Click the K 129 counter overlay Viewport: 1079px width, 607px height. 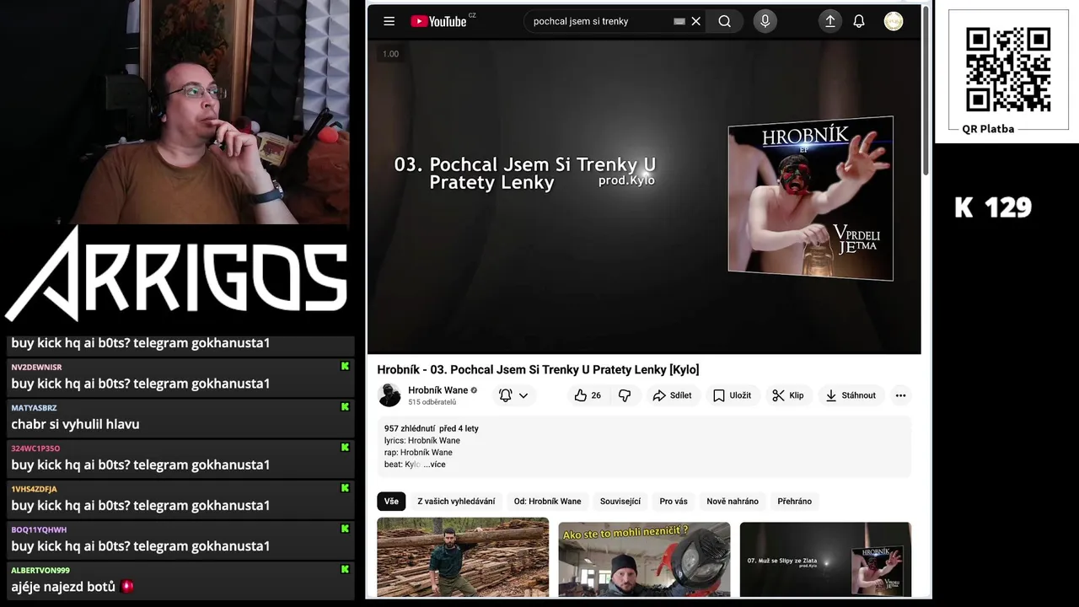click(993, 207)
